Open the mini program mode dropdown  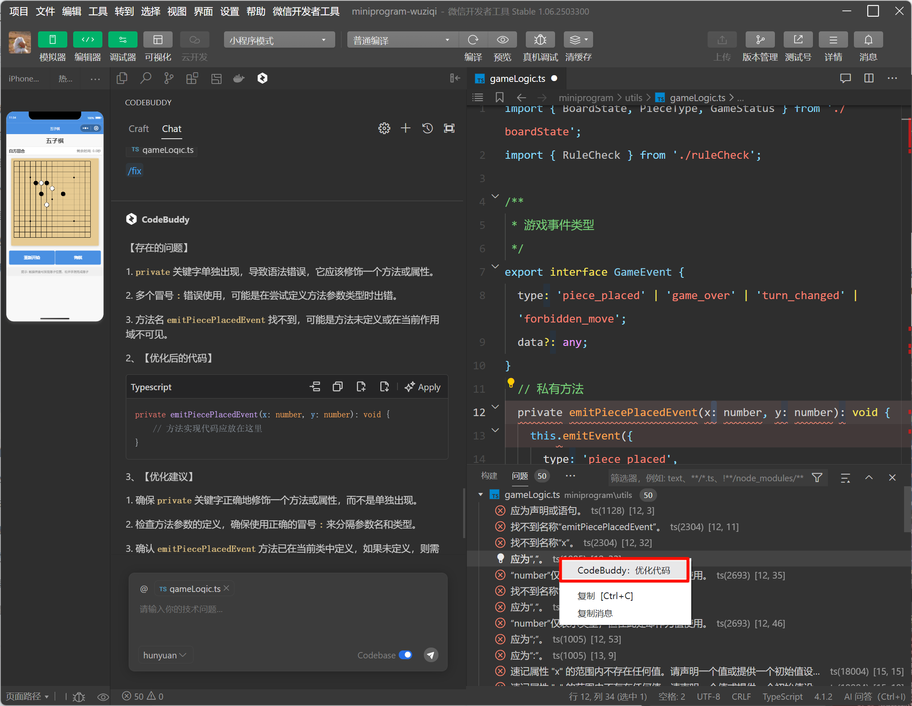point(279,40)
